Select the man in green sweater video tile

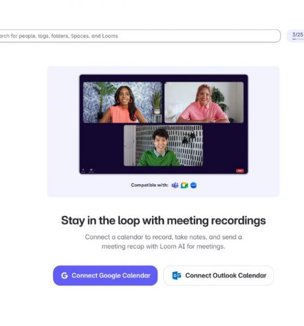(163, 145)
